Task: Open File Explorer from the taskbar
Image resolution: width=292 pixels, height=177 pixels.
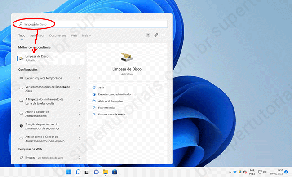Action: (106, 172)
